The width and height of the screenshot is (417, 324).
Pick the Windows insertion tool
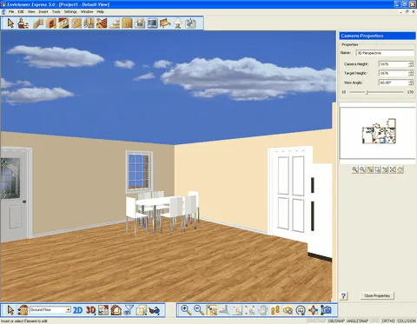coord(63,23)
